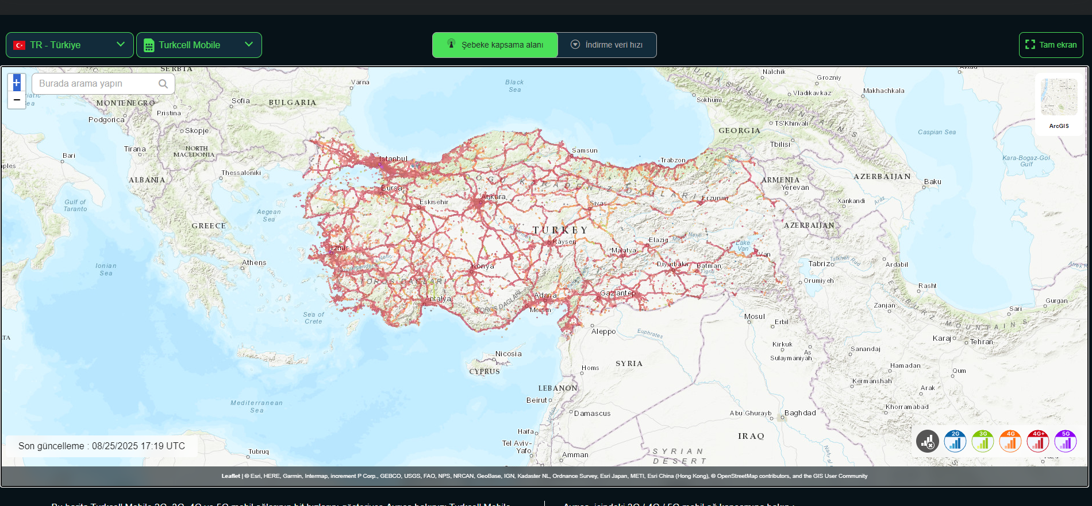The height and width of the screenshot is (506, 1092).
Task: Toggle the red 4G+ coverage layer
Action: (x=1038, y=441)
